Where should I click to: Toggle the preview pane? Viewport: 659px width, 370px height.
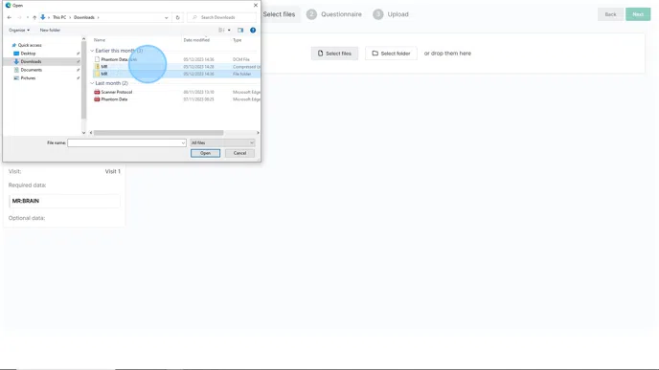click(x=240, y=31)
